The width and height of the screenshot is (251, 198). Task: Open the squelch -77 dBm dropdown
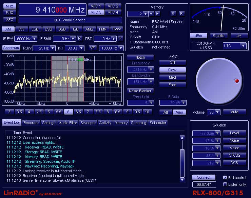click(217, 133)
